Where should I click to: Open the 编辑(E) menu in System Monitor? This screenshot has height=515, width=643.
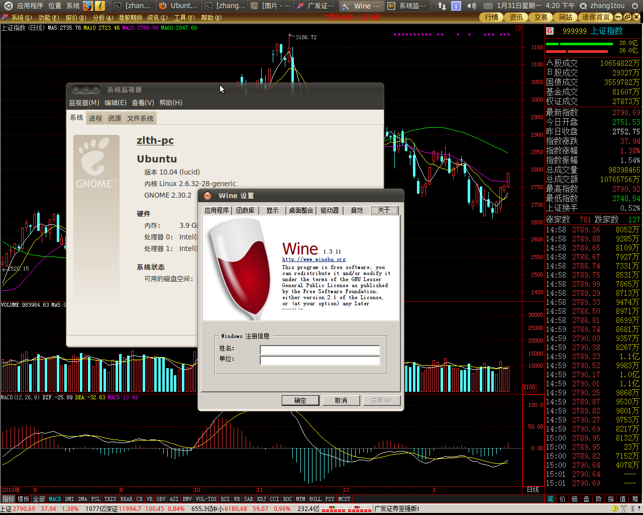pyautogui.click(x=116, y=103)
